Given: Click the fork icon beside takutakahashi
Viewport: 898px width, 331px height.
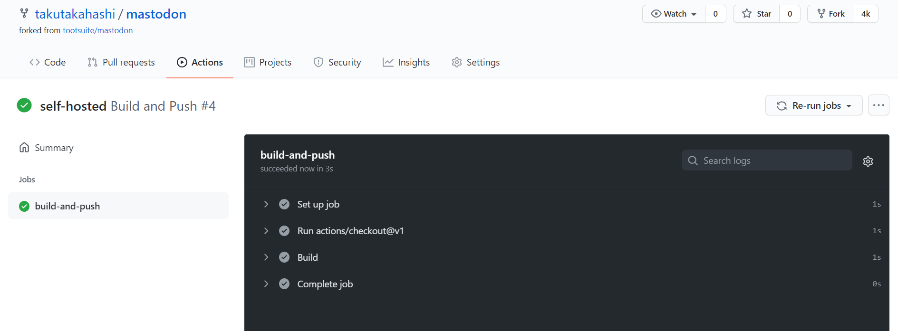Looking at the screenshot, I should coord(24,13).
